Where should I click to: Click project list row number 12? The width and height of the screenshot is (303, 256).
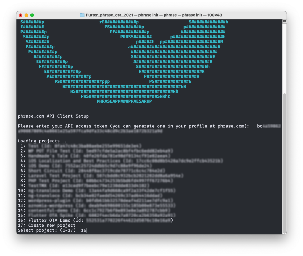(96, 201)
